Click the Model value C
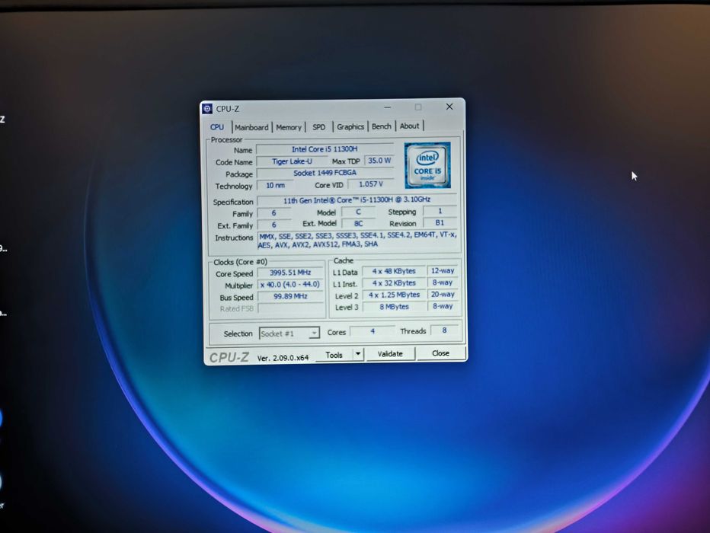Viewport: 710px width, 533px height. coord(358,212)
